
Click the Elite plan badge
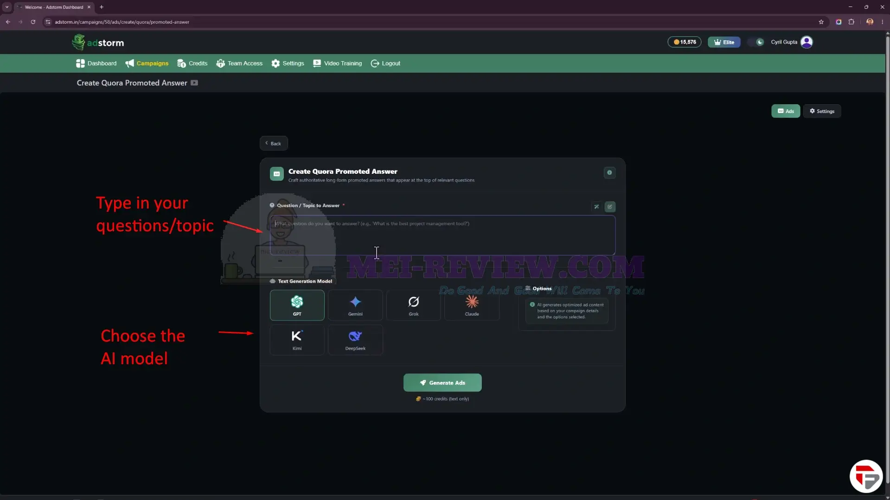[724, 42]
